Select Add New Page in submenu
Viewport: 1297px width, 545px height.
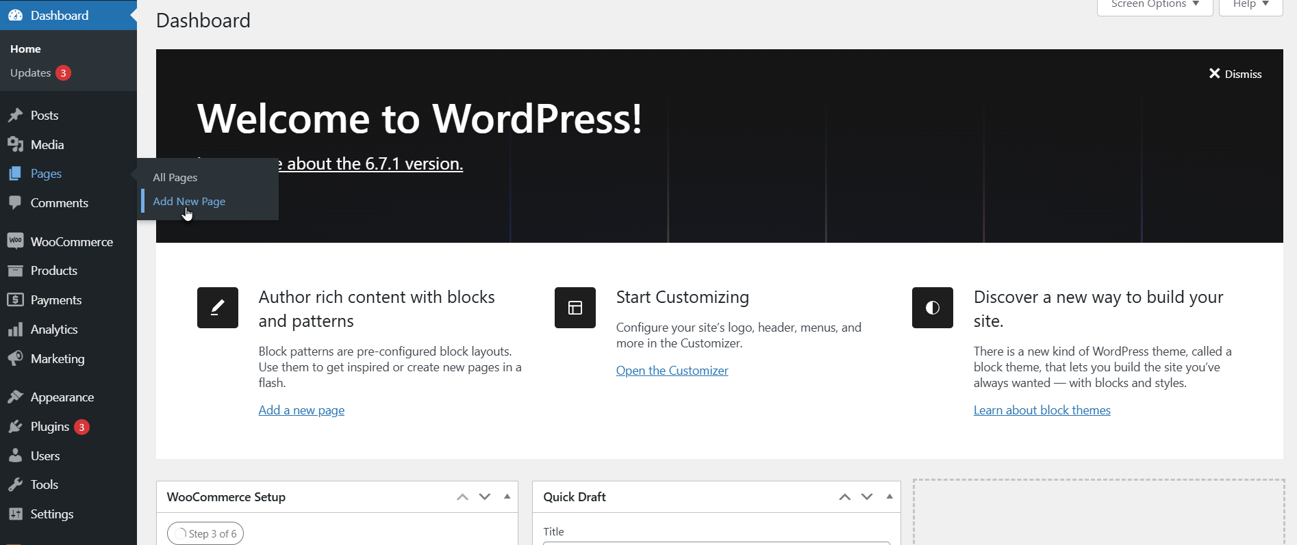[189, 202]
